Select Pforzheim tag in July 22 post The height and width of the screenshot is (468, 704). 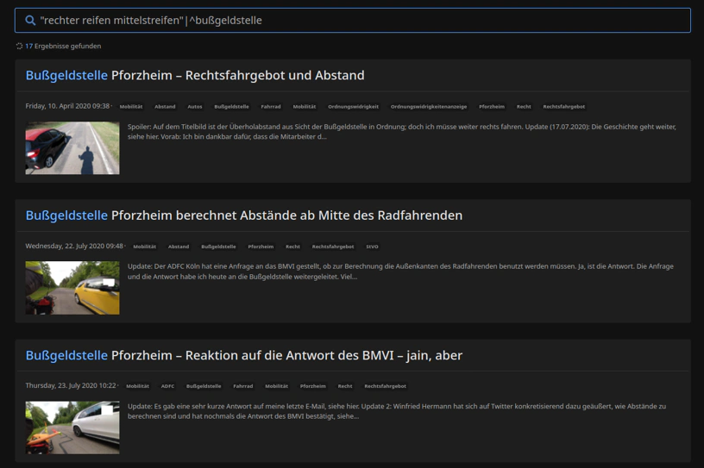click(x=261, y=246)
